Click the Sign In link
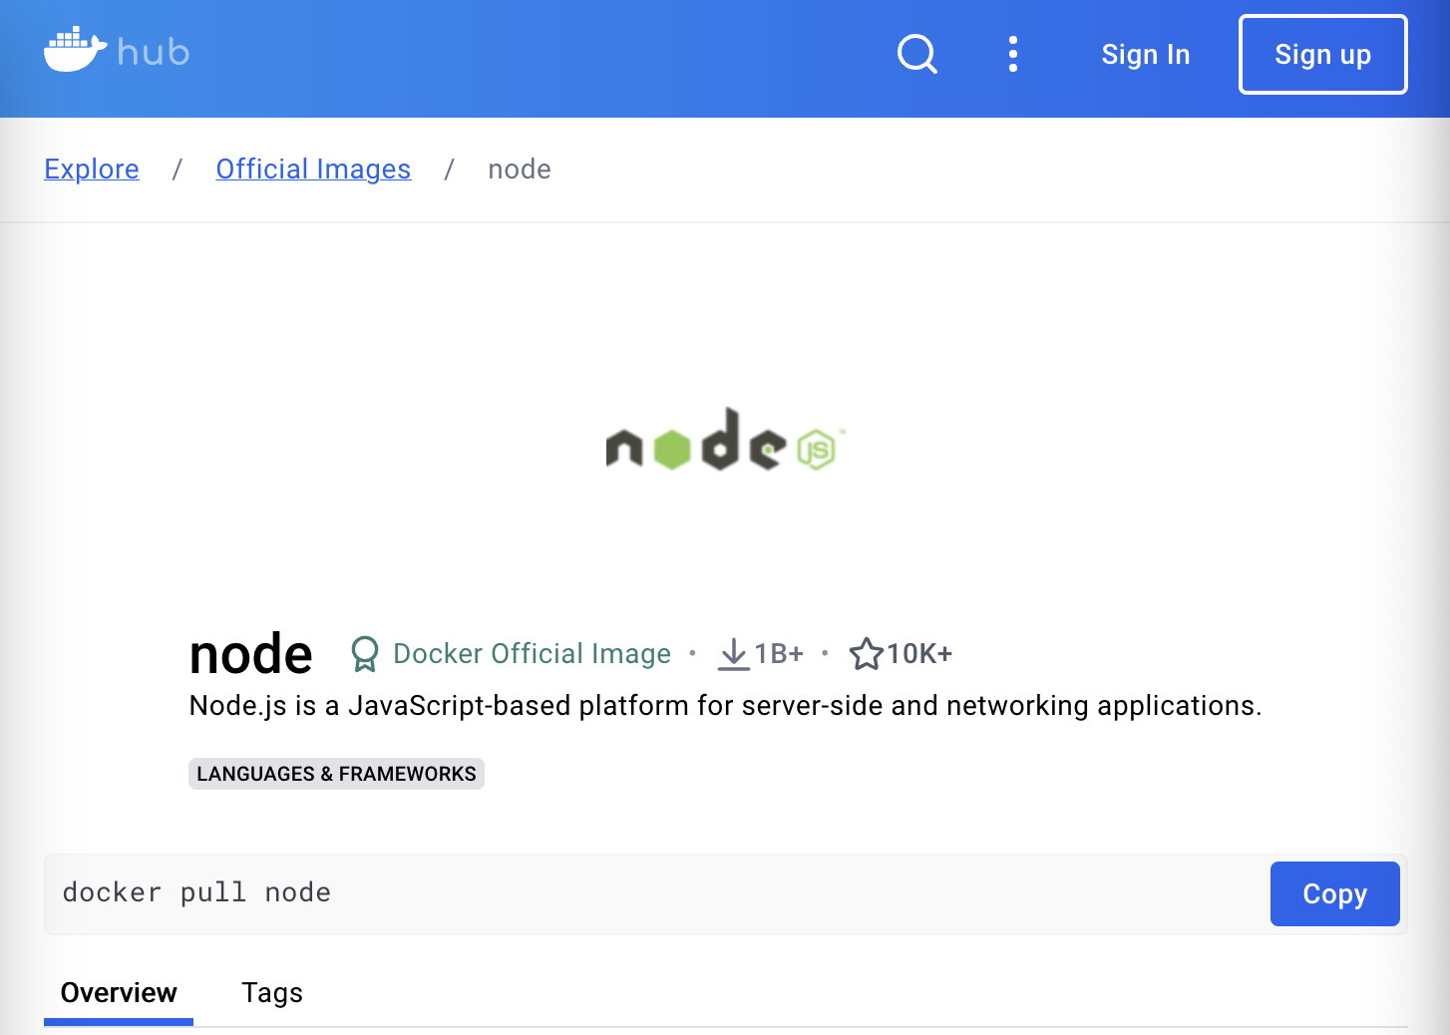The image size is (1450, 1035). point(1146,55)
